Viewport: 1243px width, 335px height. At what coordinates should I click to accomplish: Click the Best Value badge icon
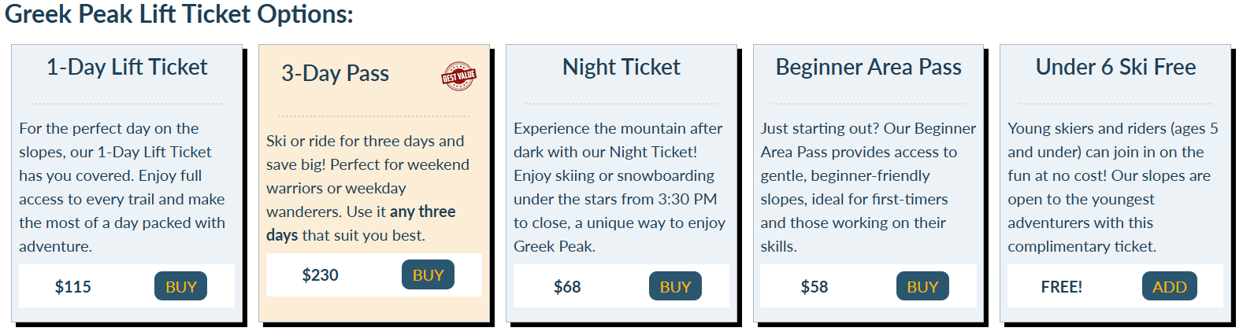point(458,76)
